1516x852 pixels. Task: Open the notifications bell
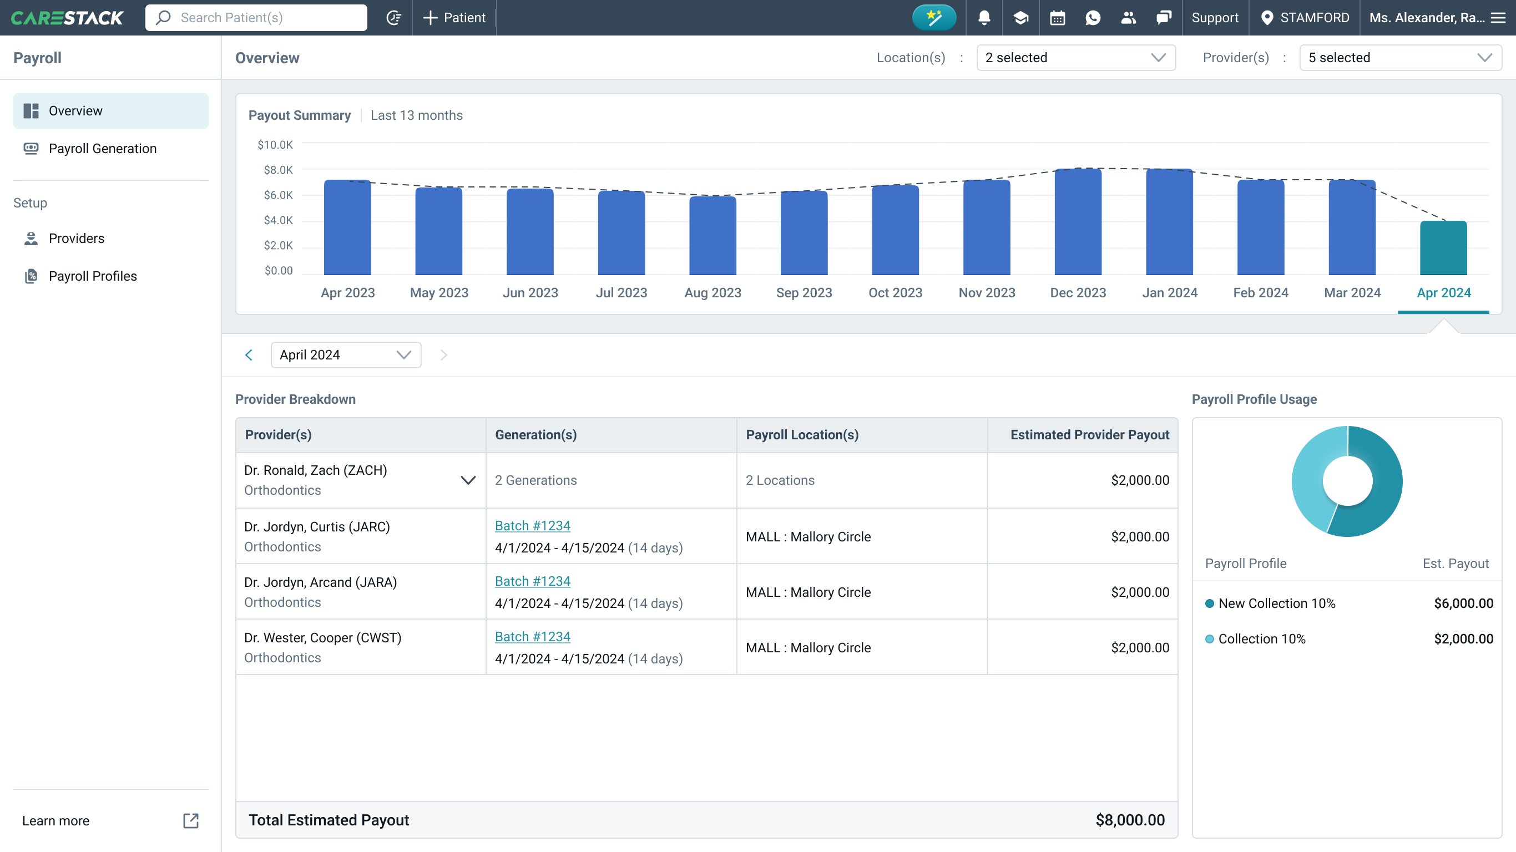click(x=984, y=18)
